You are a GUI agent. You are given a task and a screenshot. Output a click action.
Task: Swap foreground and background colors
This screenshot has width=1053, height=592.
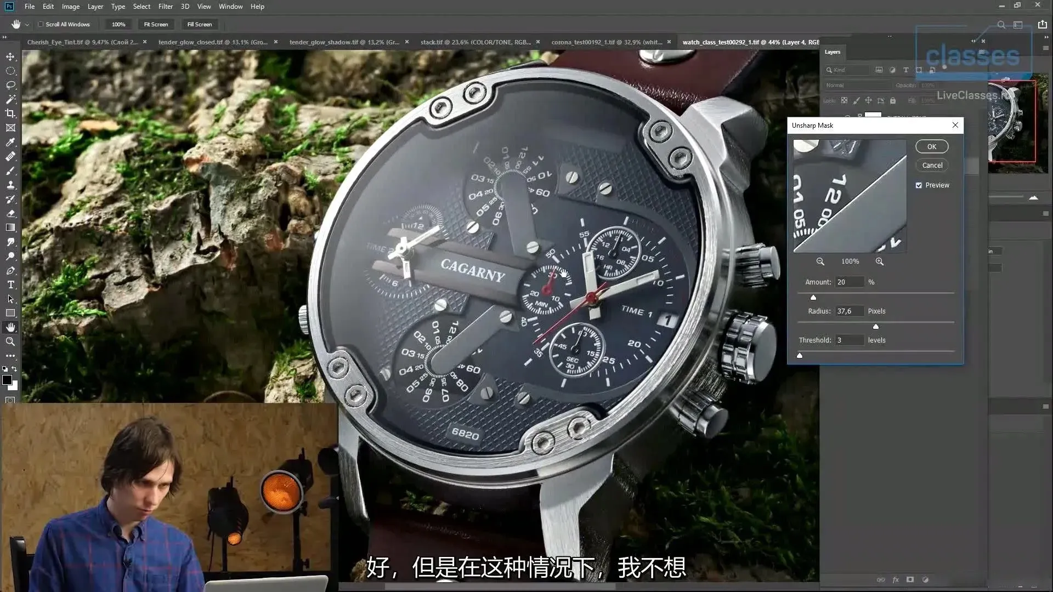click(15, 369)
